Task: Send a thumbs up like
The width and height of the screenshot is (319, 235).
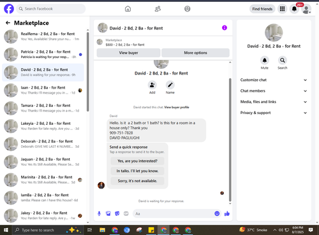Action: click(x=227, y=213)
